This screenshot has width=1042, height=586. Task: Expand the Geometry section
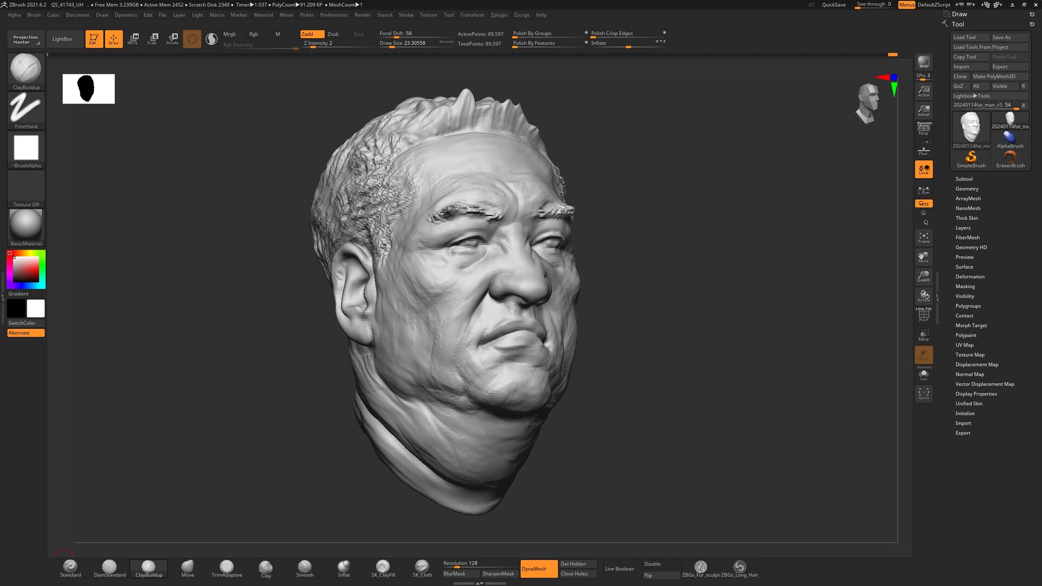pyautogui.click(x=967, y=188)
